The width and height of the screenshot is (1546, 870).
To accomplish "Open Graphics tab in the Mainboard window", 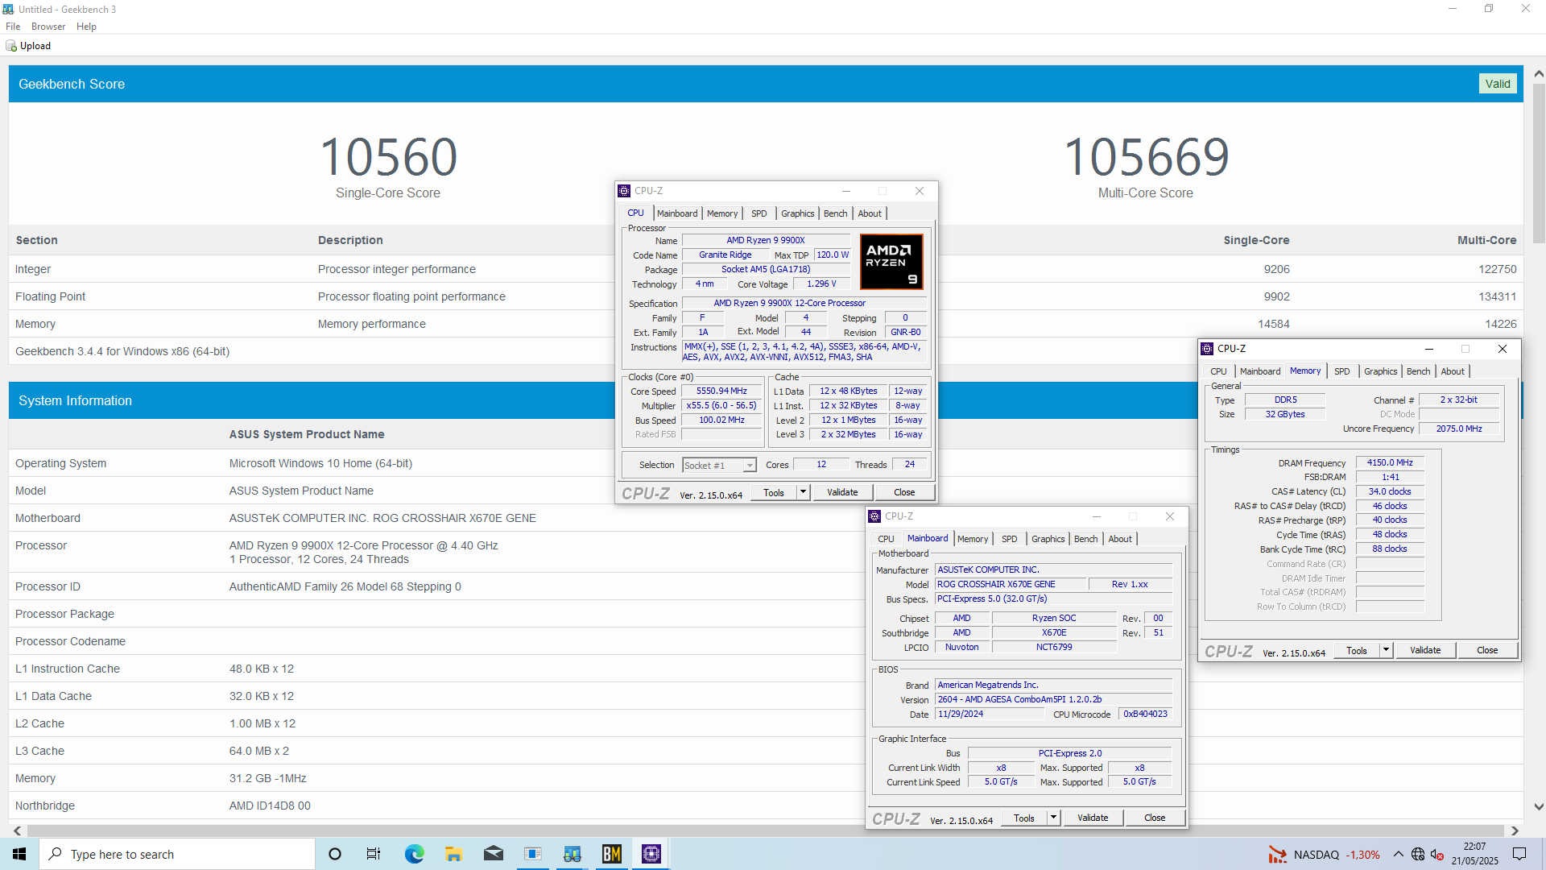I will (1048, 539).
